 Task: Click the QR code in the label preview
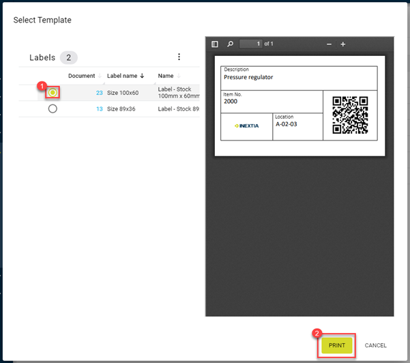click(x=350, y=115)
